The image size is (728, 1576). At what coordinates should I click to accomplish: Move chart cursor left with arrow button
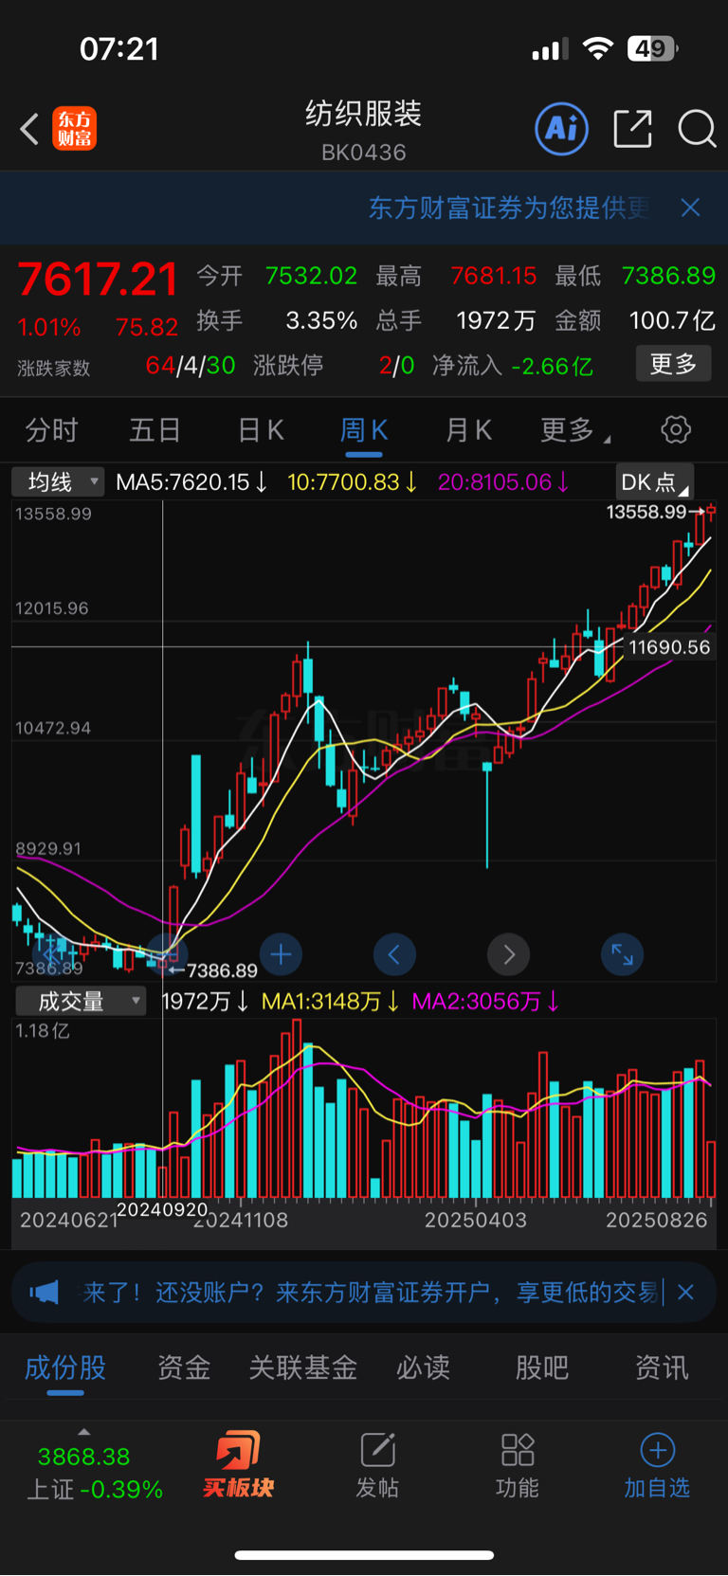pyautogui.click(x=394, y=954)
